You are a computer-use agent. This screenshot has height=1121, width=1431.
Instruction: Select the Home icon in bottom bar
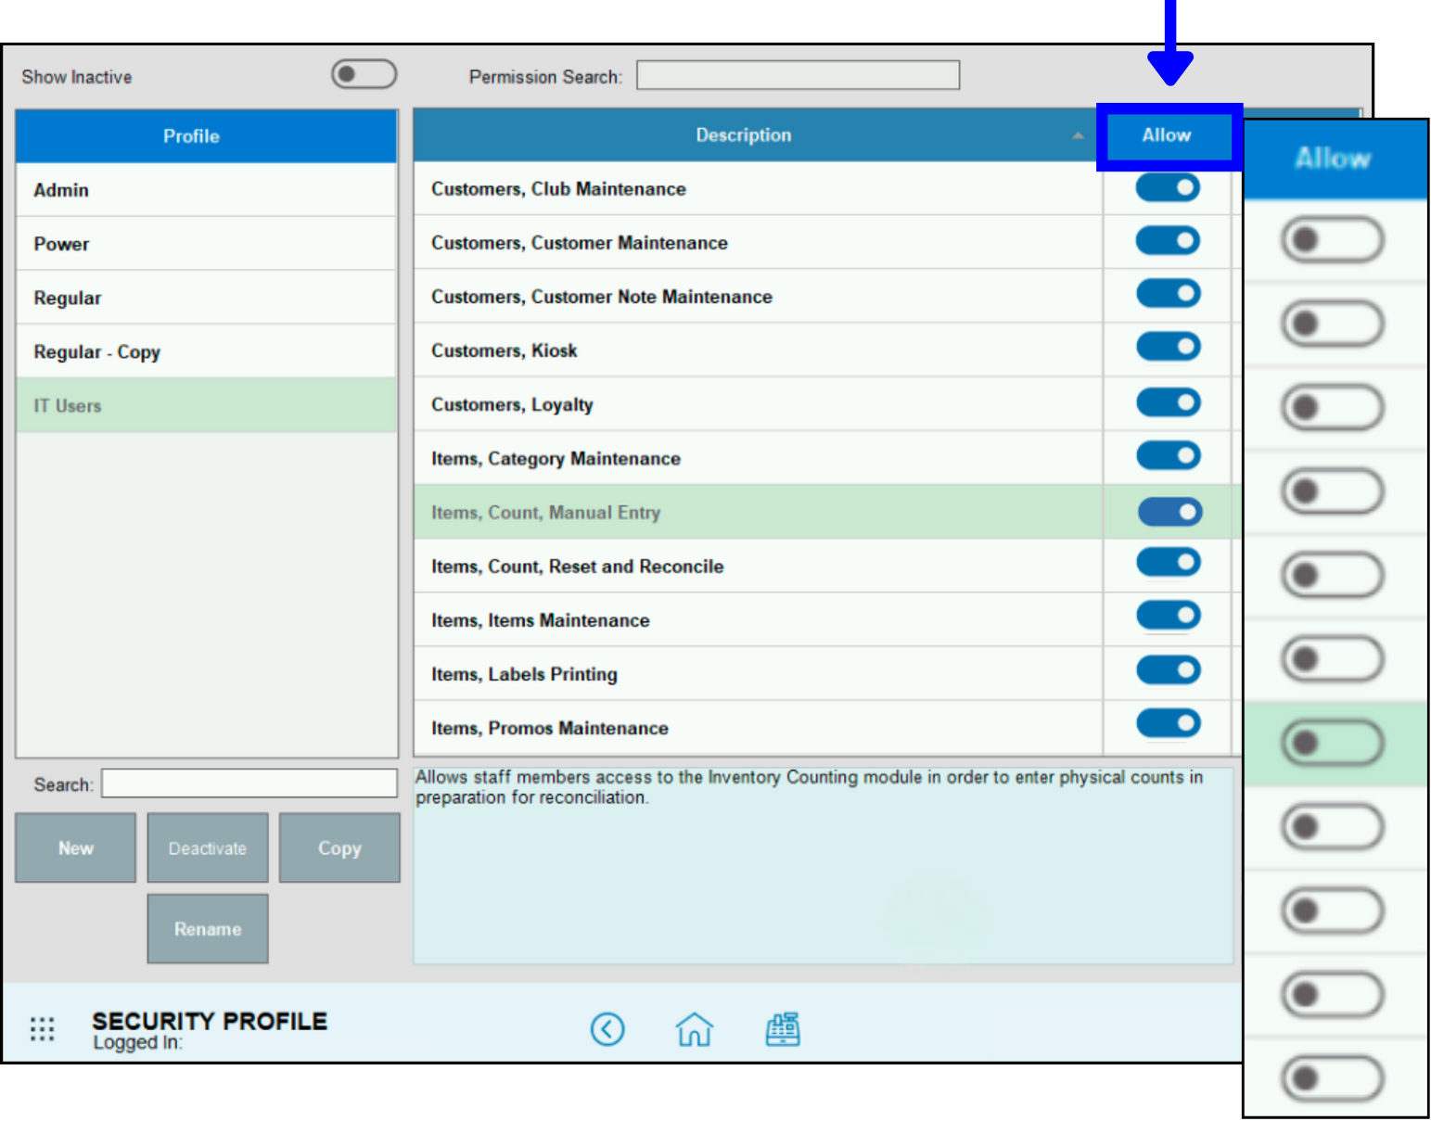(695, 1029)
